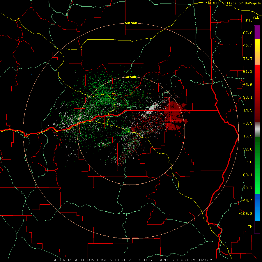Viewport: 262px width, 262px height.
Task: Select the -32.0 legend value
Action: point(247,149)
